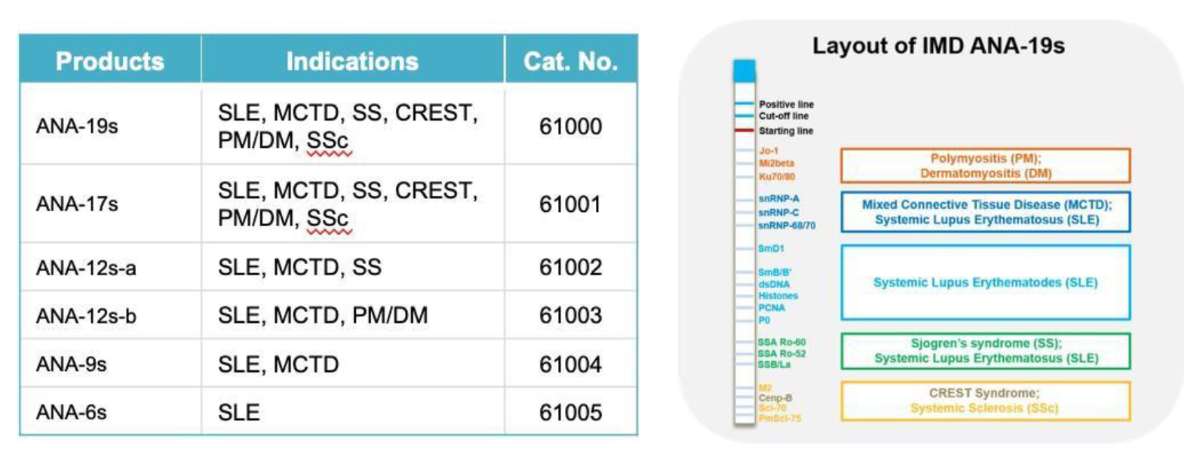The height and width of the screenshot is (454, 1197).
Task: Click the orange Polymyositis (PM) box
Action: (x=985, y=166)
